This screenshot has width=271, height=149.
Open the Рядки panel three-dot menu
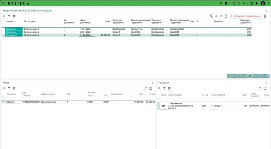coord(152,83)
